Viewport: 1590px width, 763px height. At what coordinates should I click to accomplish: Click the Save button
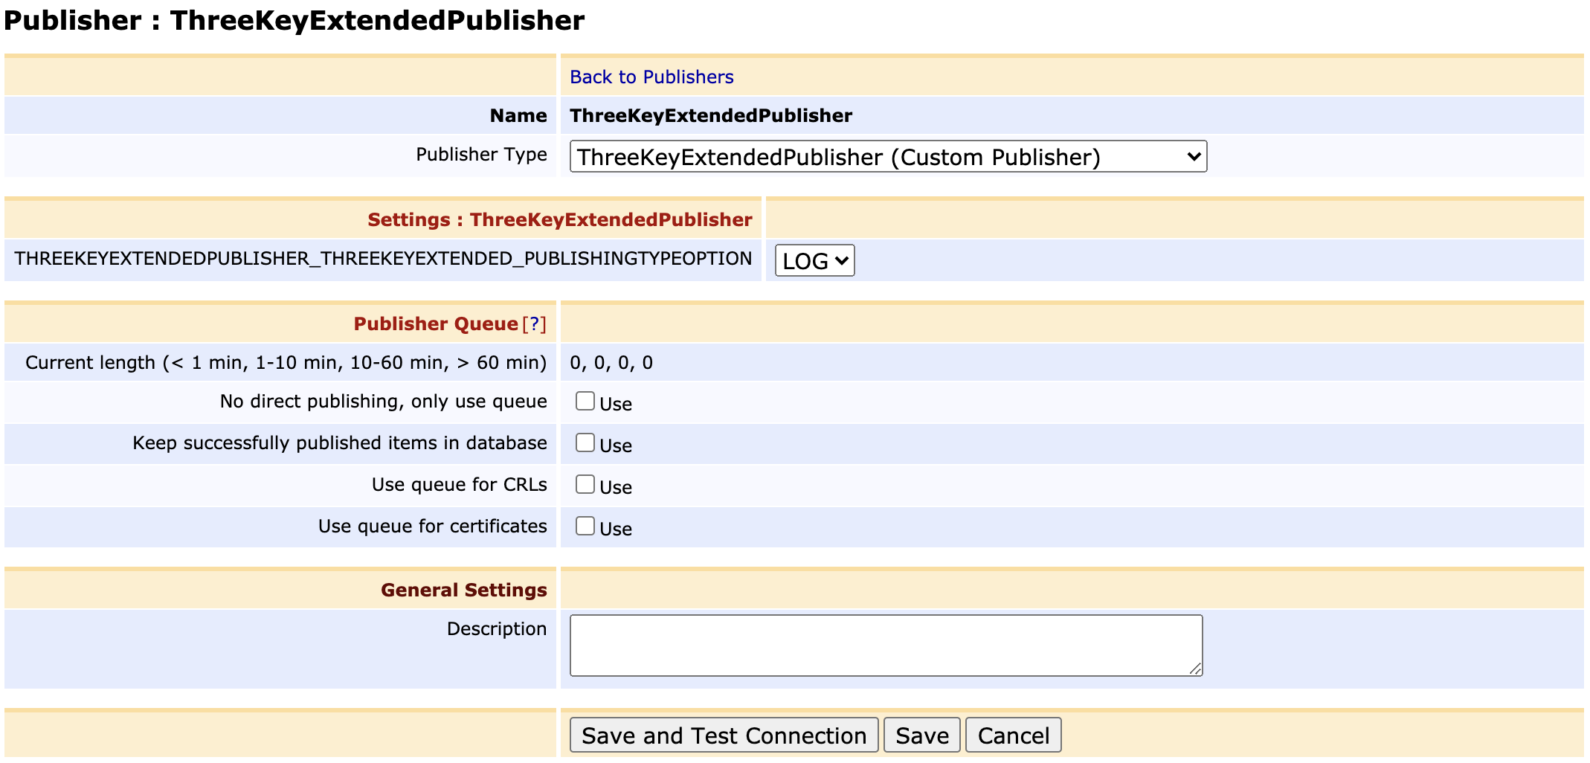pyautogui.click(x=921, y=735)
